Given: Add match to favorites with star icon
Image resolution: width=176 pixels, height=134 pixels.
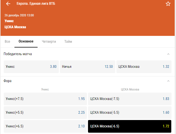Looking at the screenshot, I should (x=168, y=4).
